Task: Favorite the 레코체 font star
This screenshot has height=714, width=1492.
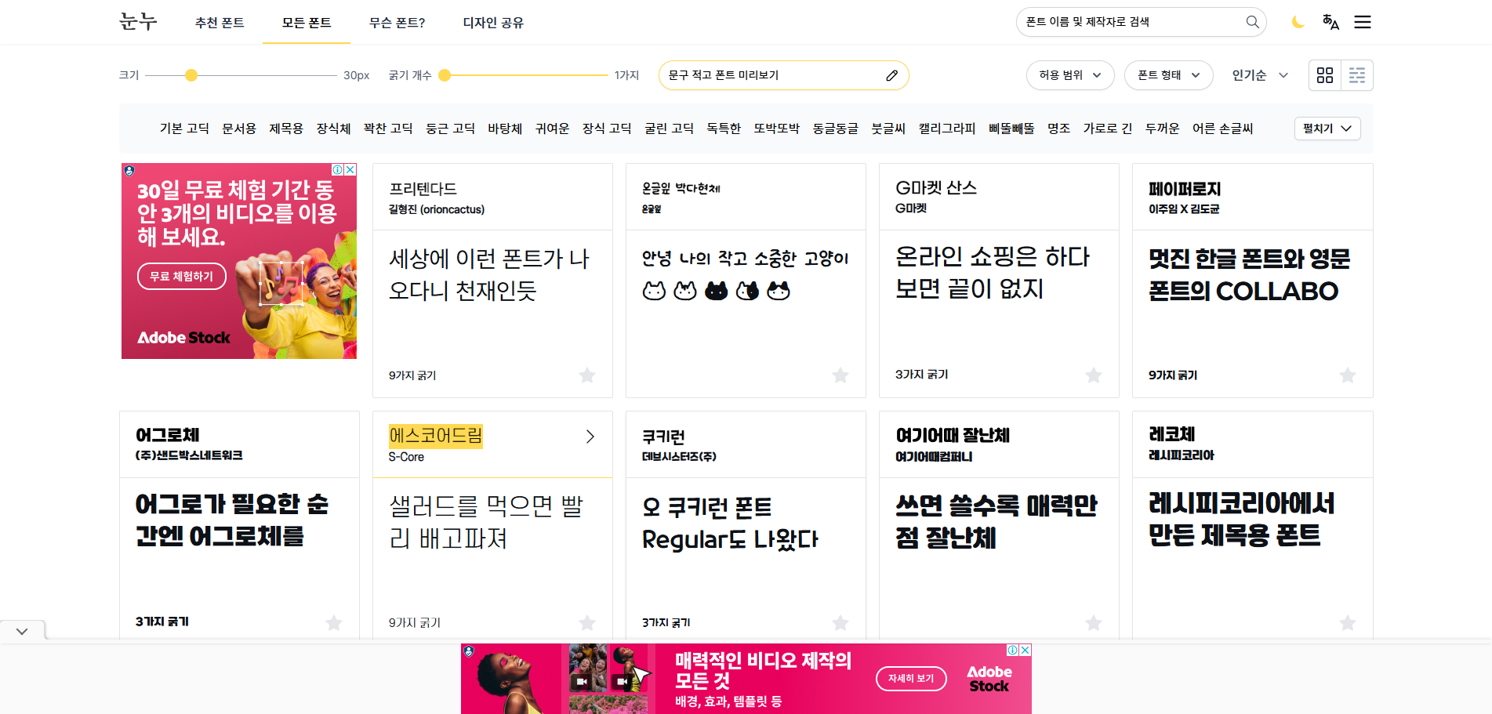Action: click(x=1348, y=623)
